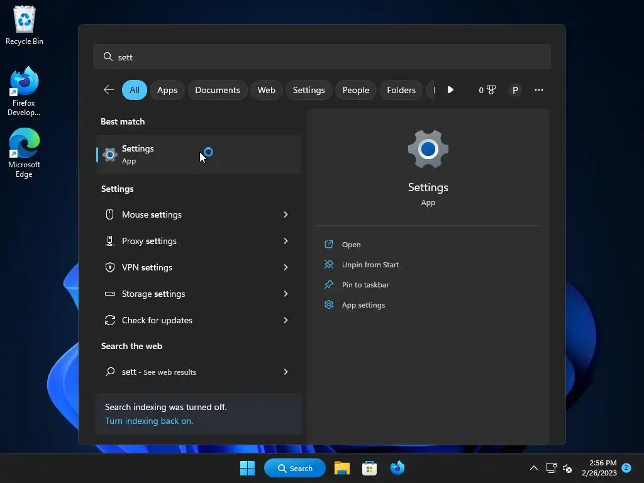Click the muted volume tray icon
This screenshot has height=483, width=644.
tap(567, 468)
